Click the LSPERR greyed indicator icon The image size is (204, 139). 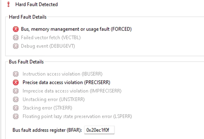(x=16, y=116)
